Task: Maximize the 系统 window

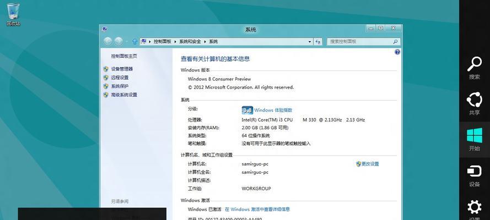Action: click(380, 29)
